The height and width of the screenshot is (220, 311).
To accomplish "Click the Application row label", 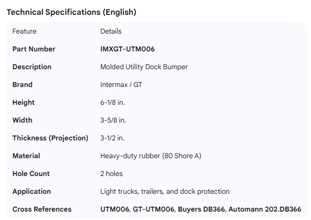I will pyautogui.click(x=31, y=191).
